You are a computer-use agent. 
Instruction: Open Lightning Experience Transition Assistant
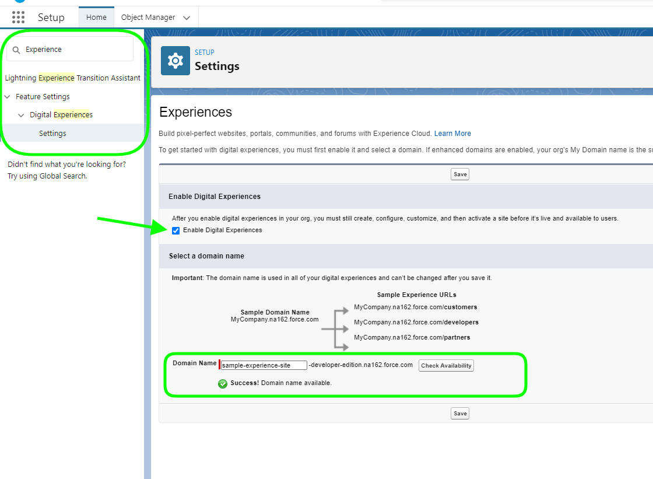tap(72, 78)
